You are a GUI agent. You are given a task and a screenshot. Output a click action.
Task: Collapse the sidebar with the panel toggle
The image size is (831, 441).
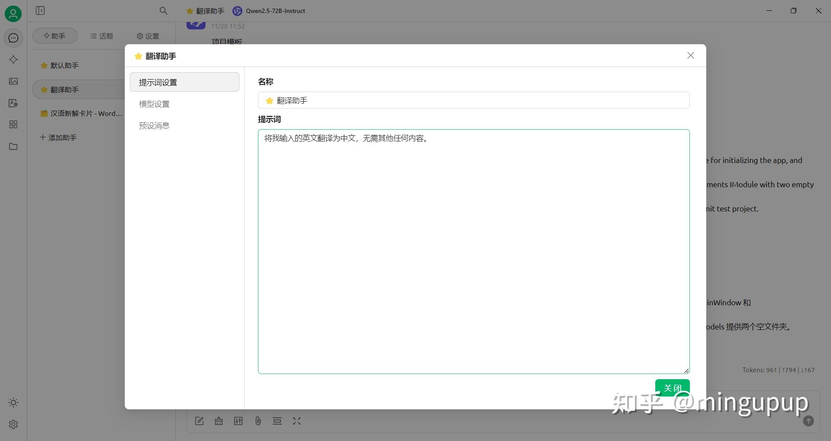[x=40, y=10]
